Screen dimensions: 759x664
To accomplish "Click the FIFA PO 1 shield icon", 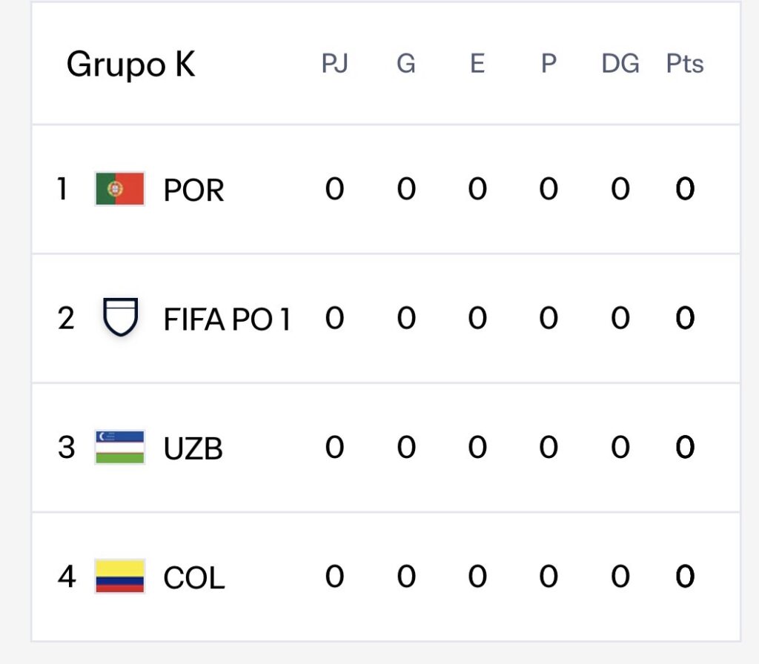I will [120, 318].
